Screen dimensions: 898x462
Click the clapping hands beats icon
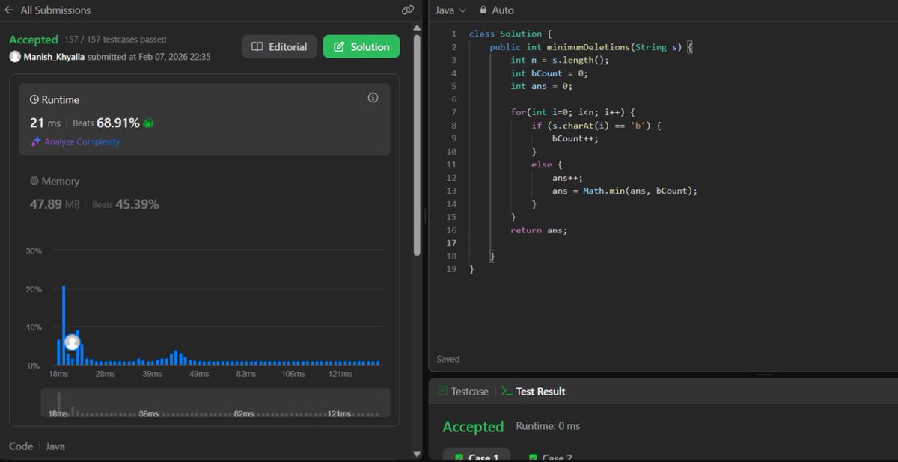click(x=148, y=123)
